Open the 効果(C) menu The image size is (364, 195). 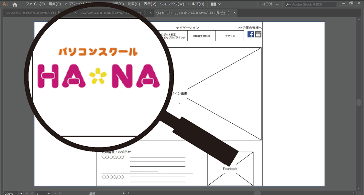pyautogui.click(x=134, y=4)
